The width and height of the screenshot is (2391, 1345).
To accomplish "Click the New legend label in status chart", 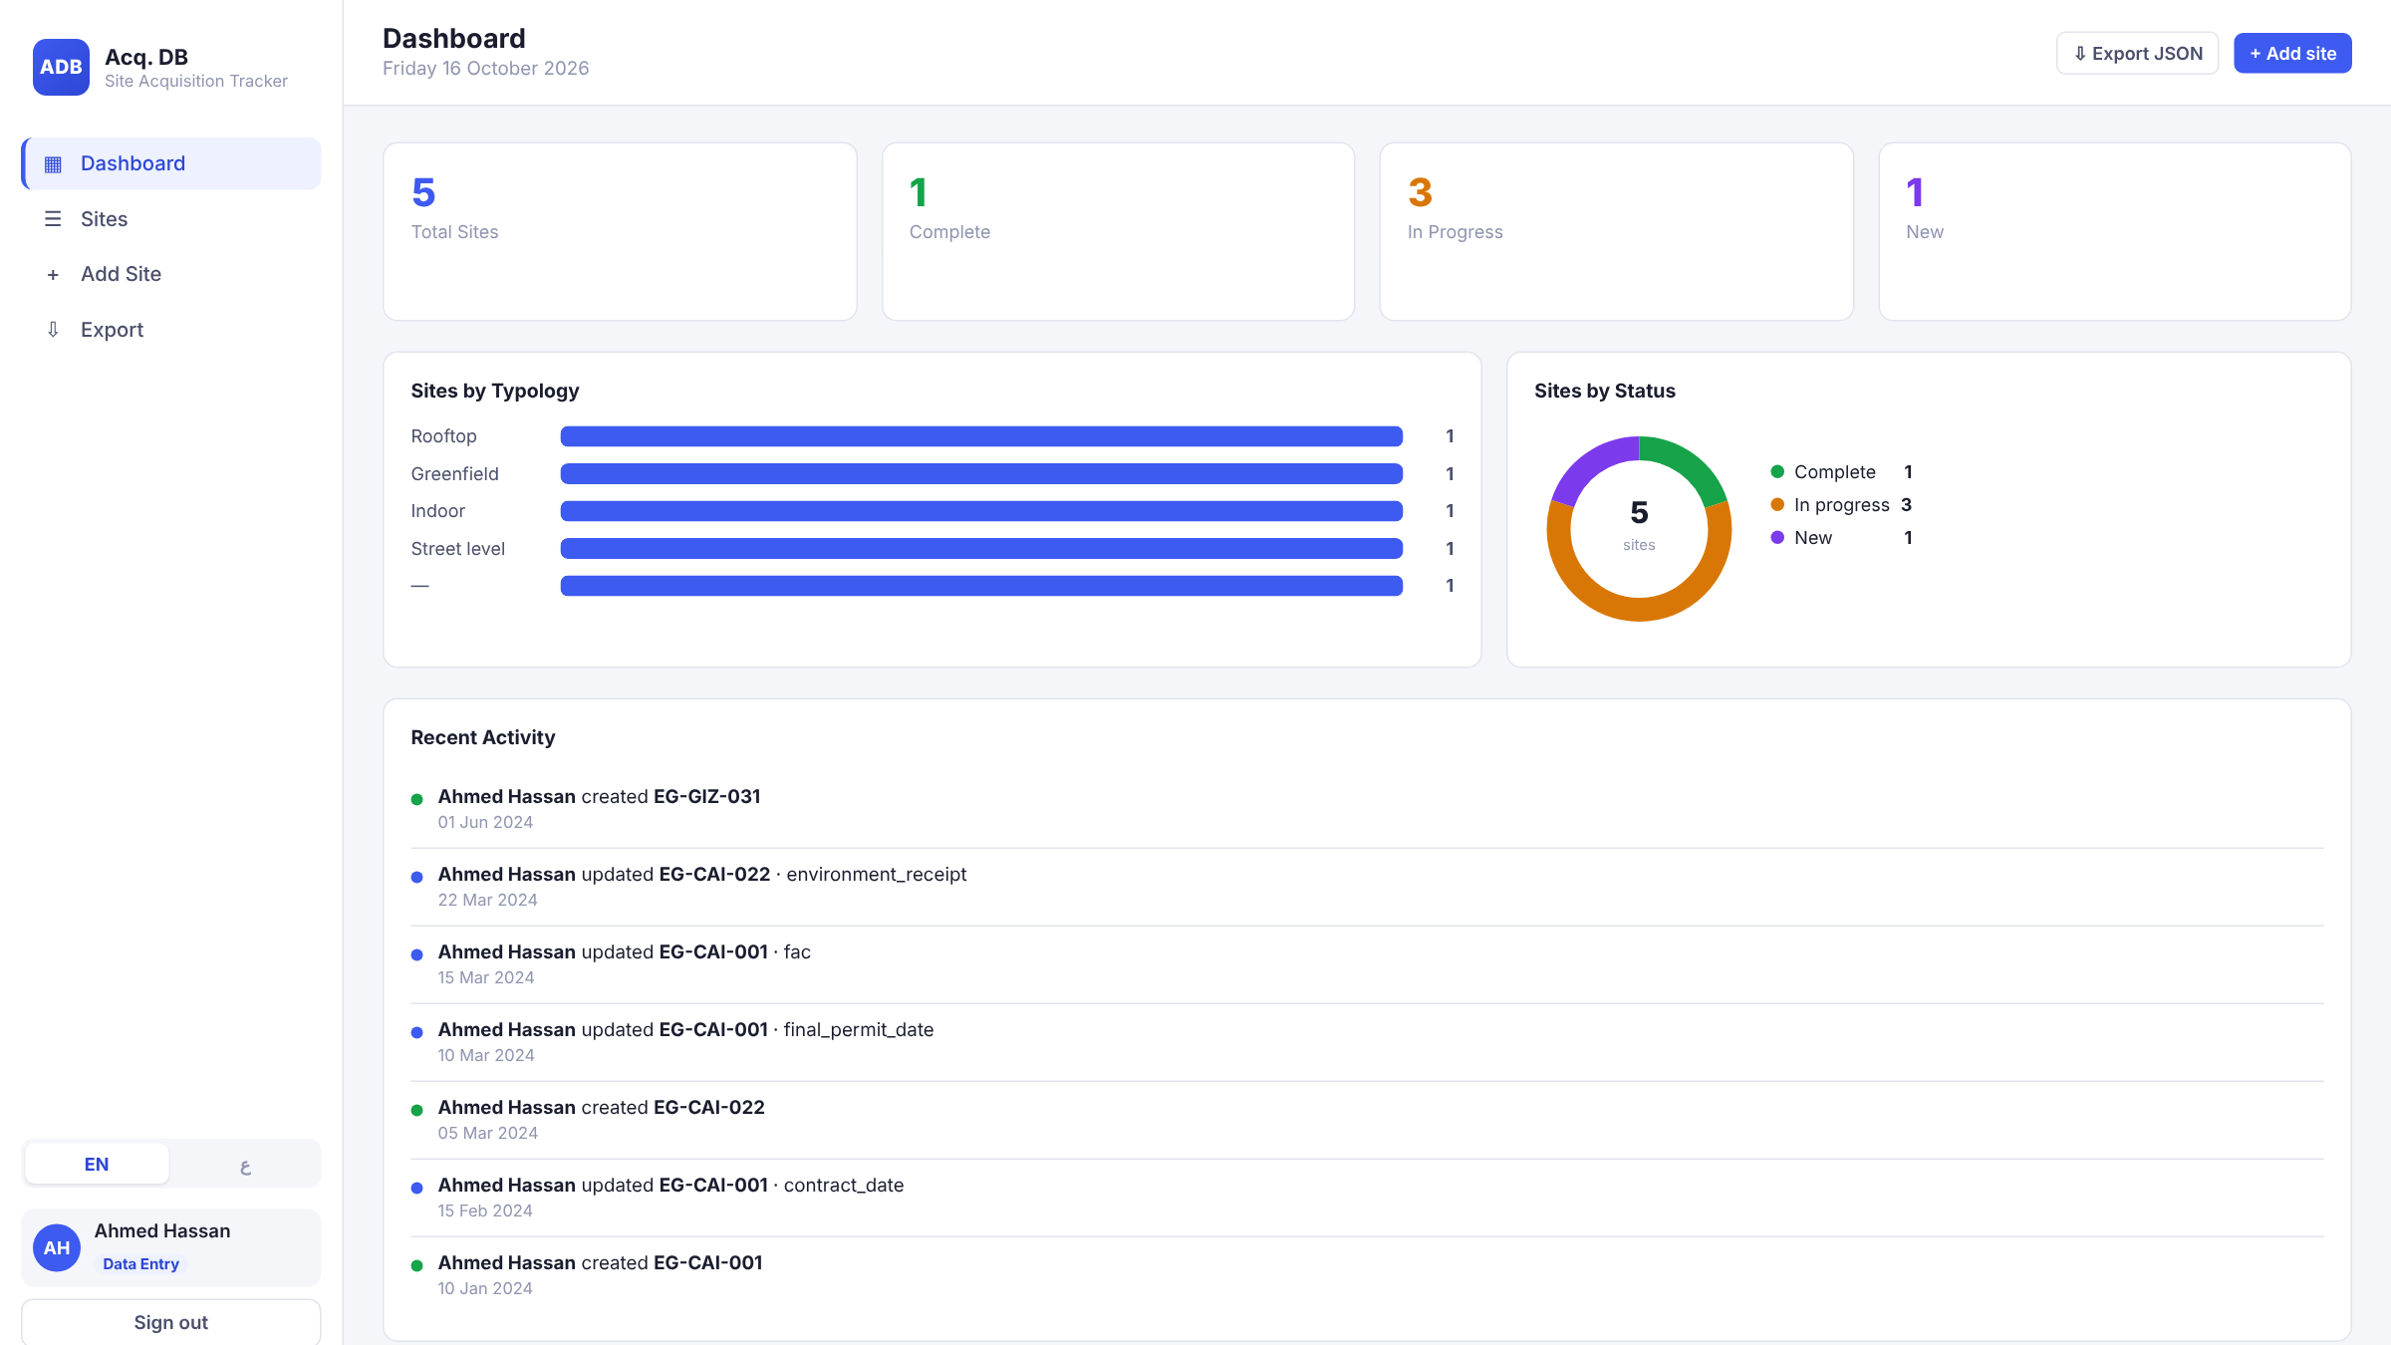I will [x=1813, y=538].
